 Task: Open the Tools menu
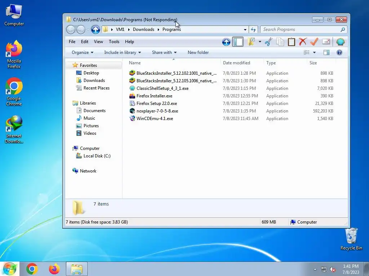point(114,42)
